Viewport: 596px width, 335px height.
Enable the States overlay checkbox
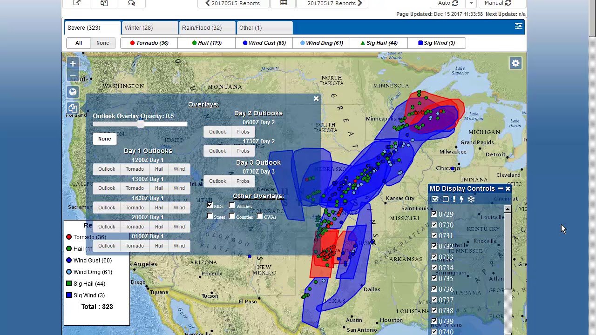[x=210, y=216]
